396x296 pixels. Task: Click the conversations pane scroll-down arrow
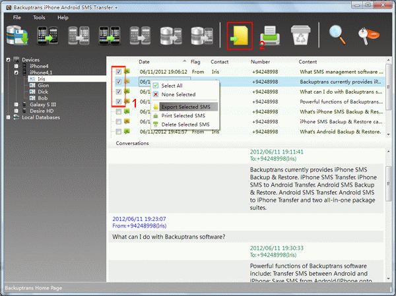[388, 279]
